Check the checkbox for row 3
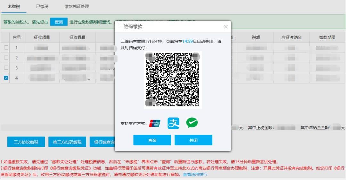 (x=6, y=68)
